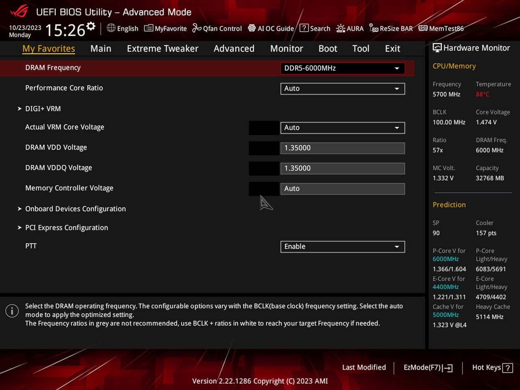Click the Hardware Monitor display icon
520x390 pixels.
coord(437,48)
